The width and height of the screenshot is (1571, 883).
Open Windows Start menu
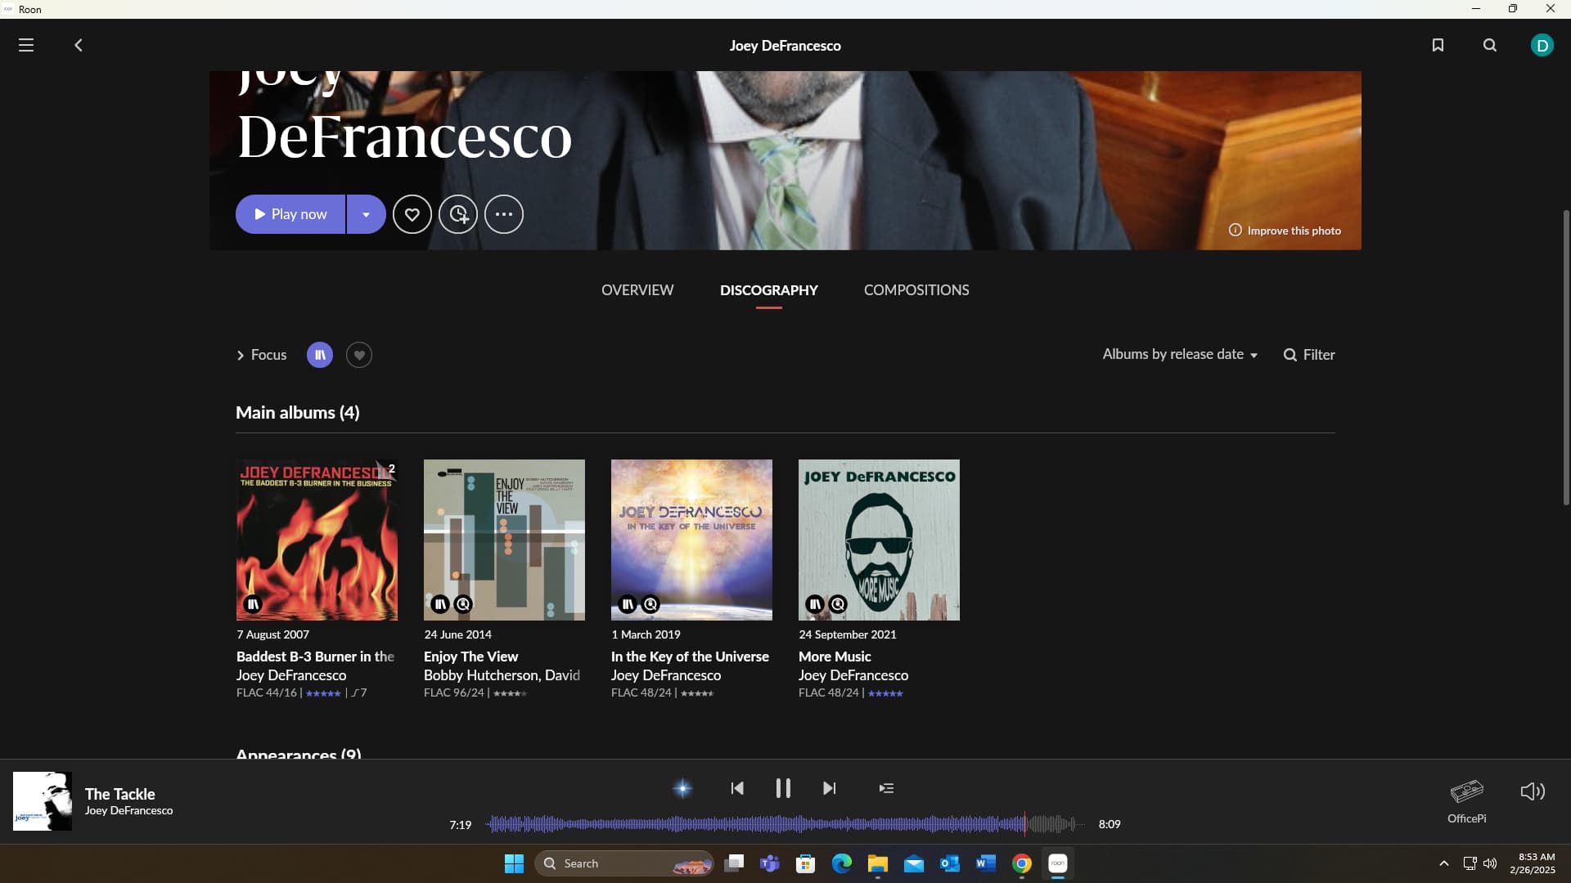514,863
